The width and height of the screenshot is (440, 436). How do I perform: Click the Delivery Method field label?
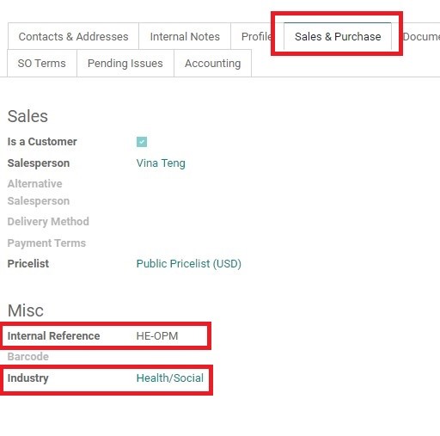pyautogui.click(x=48, y=222)
